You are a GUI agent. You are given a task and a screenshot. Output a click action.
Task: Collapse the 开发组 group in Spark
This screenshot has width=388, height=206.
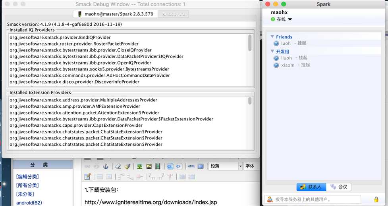(x=272, y=51)
